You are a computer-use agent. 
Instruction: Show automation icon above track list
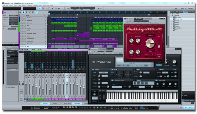[x=30, y=12]
